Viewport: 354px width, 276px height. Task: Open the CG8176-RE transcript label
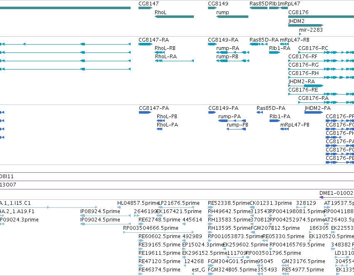coord(303,90)
